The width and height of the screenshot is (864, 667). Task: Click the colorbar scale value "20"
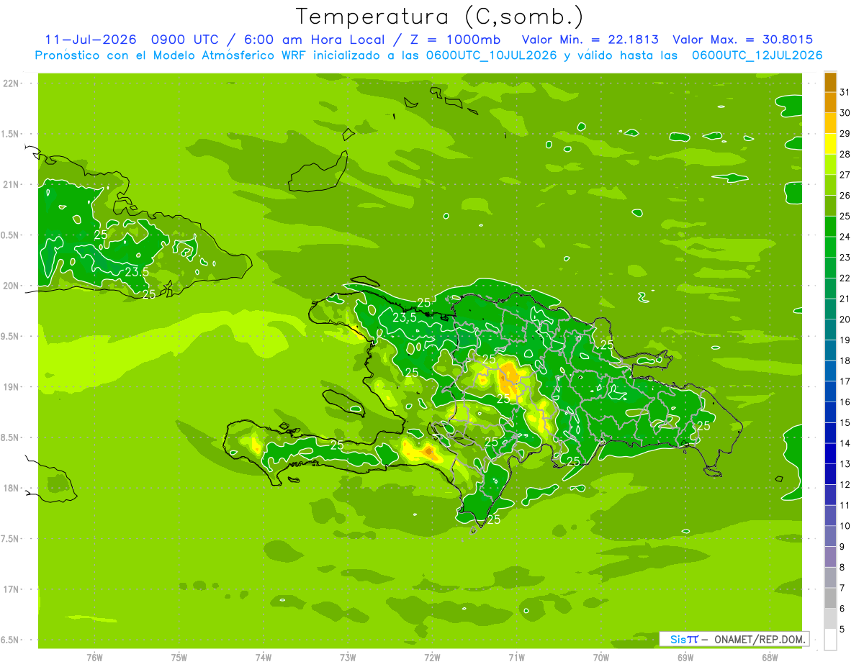845,319
